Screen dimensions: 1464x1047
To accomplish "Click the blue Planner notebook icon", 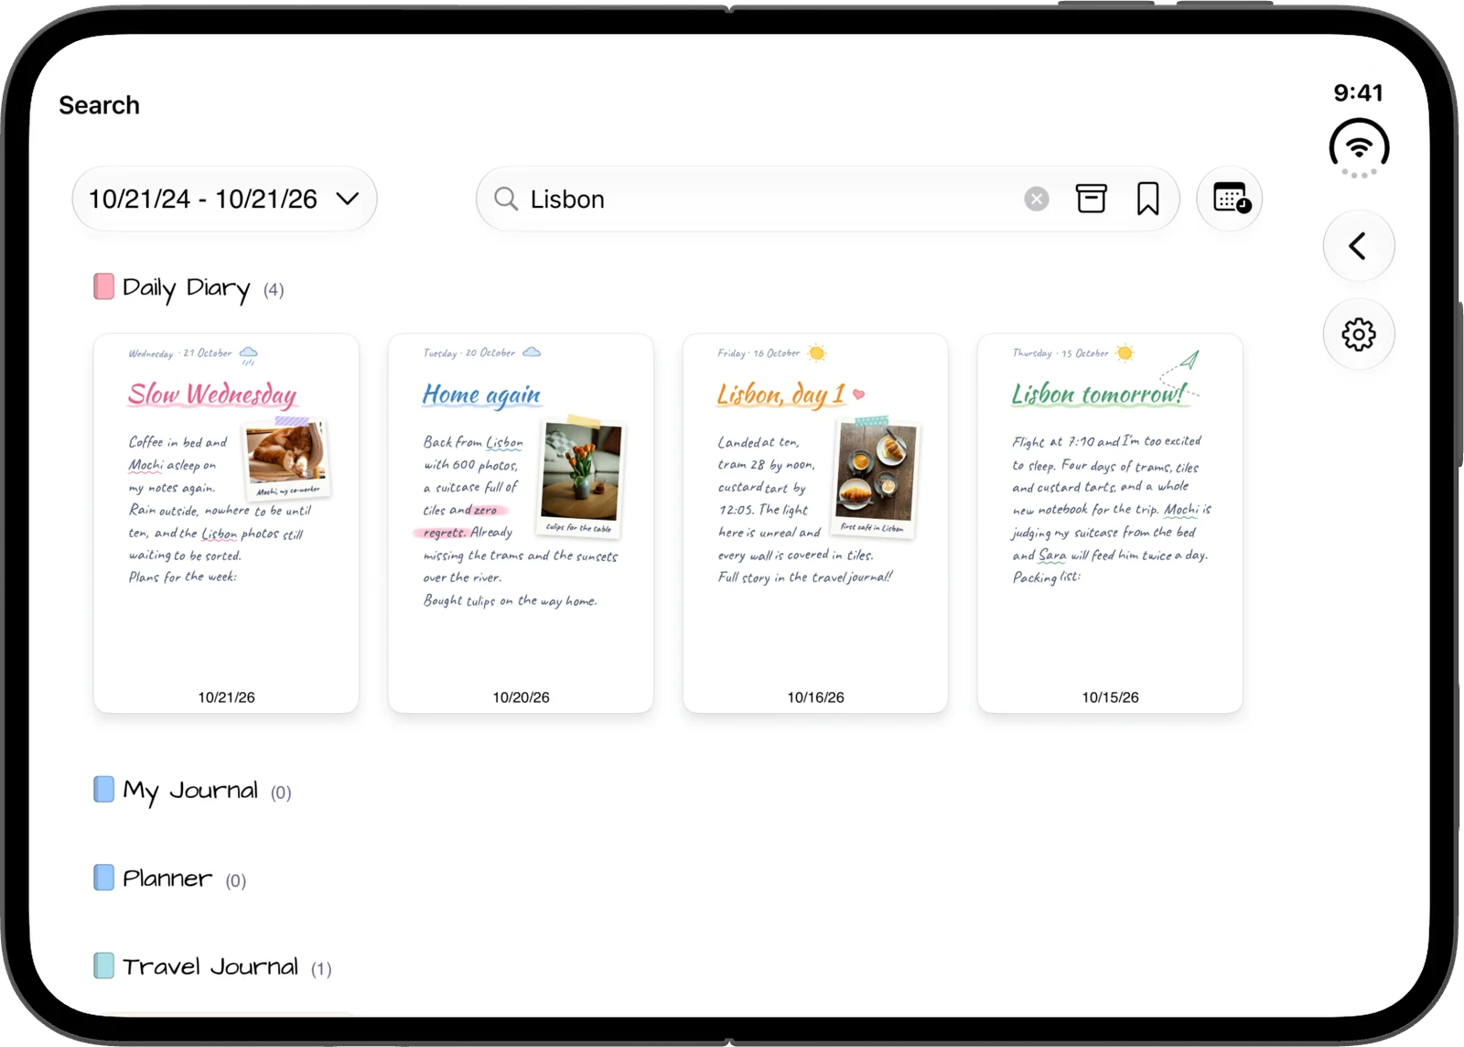I will point(103,878).
